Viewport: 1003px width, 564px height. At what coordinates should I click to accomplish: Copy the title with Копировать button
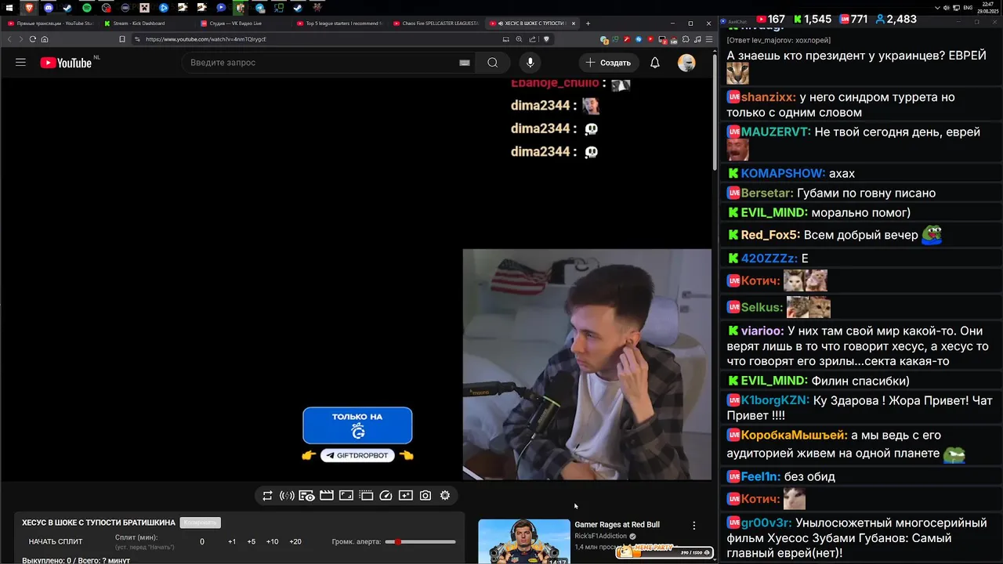click(x=200, y=522)
